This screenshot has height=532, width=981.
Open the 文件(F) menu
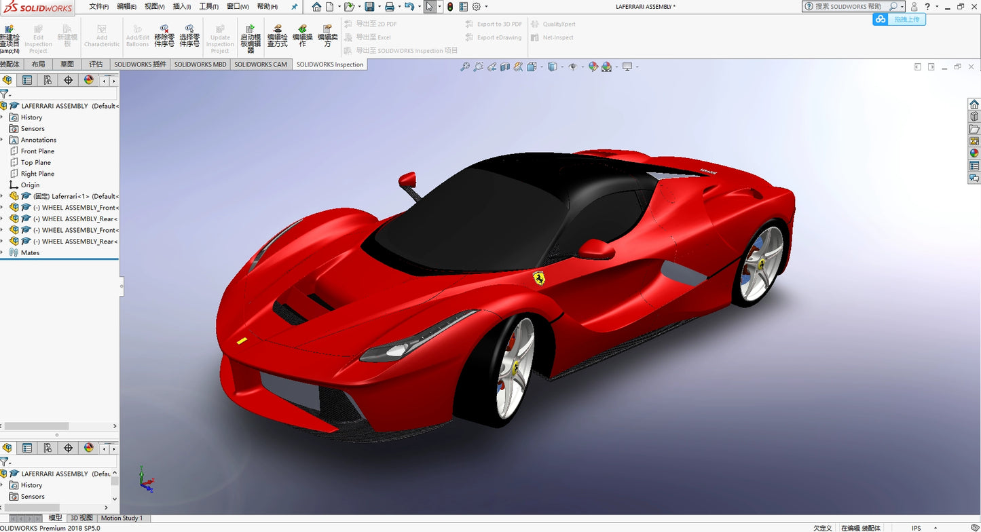tap(99, 7)
